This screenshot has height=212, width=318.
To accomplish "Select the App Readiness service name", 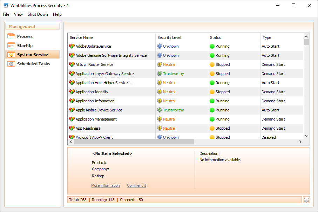I will (88, 128).
